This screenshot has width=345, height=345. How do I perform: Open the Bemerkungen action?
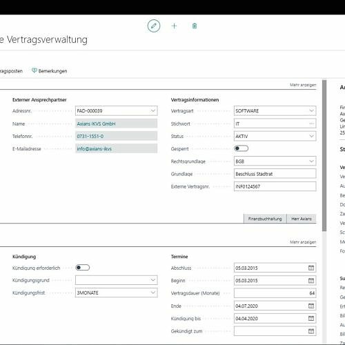pyautogui.click(x=50, y=71)
